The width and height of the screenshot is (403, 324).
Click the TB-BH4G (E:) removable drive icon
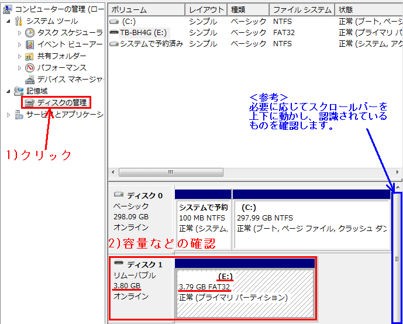114,33
